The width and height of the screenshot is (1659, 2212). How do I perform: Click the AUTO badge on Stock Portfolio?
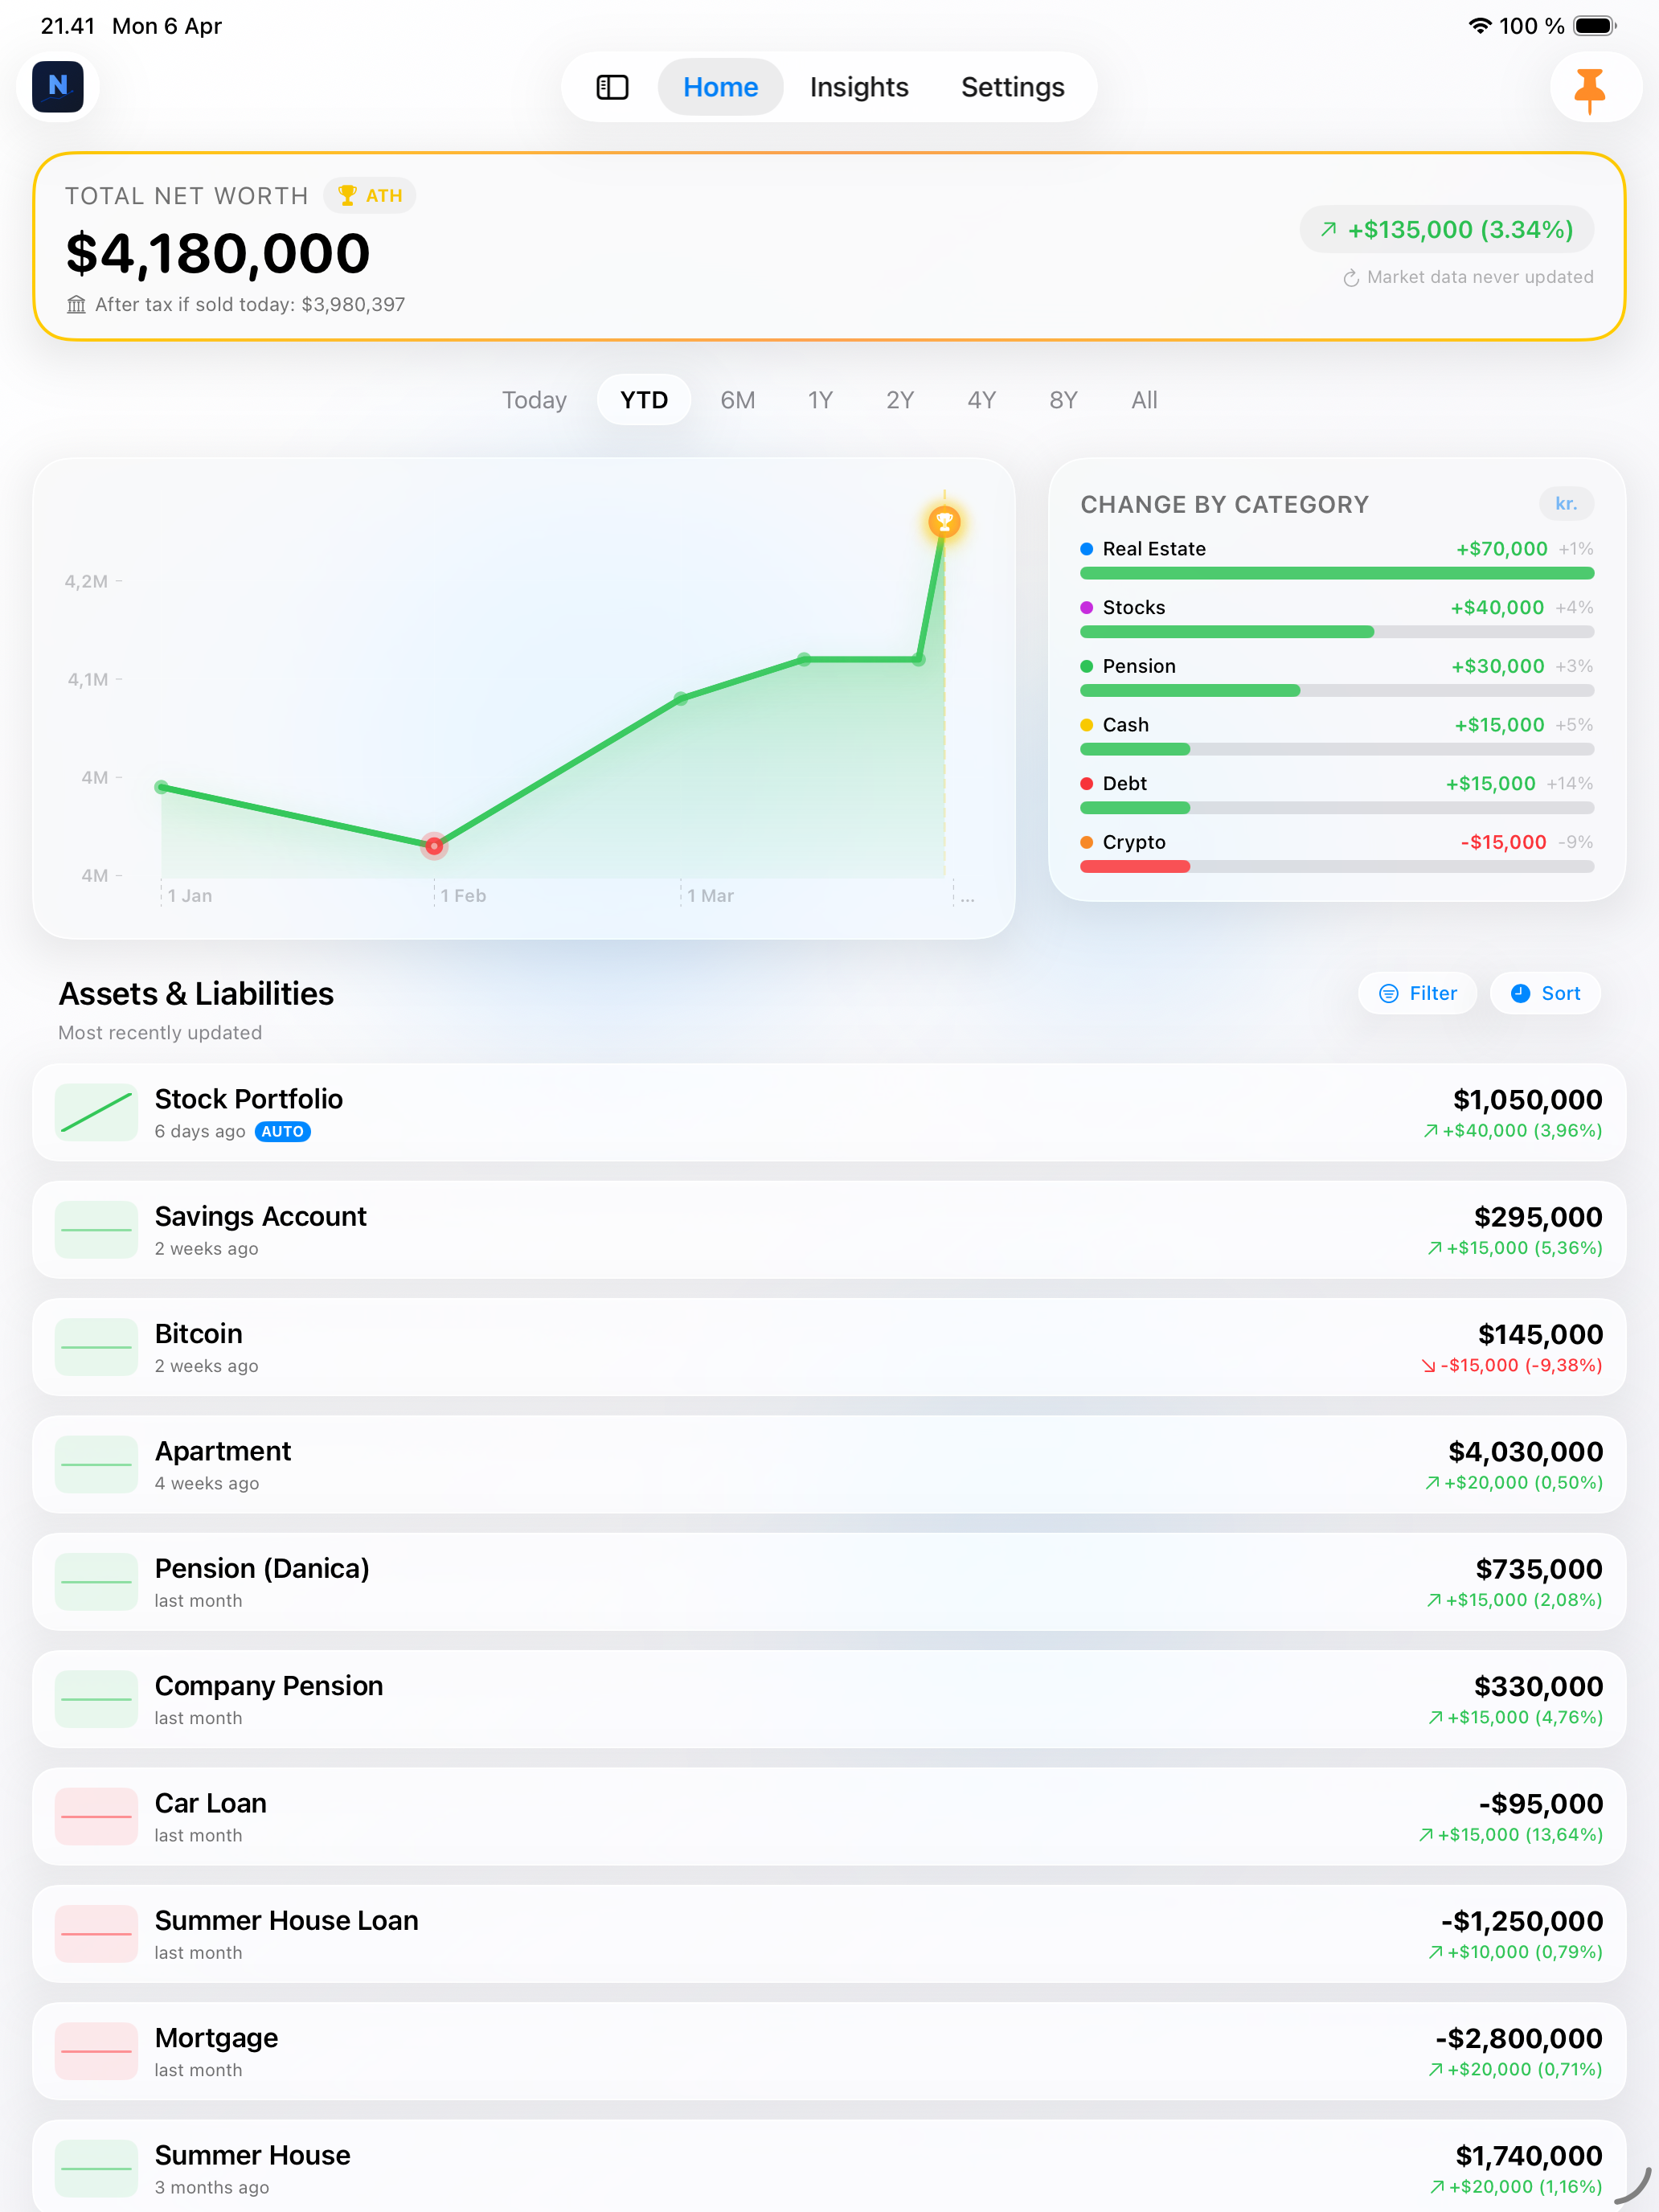pyautogui.click(x=283, y=1131)
